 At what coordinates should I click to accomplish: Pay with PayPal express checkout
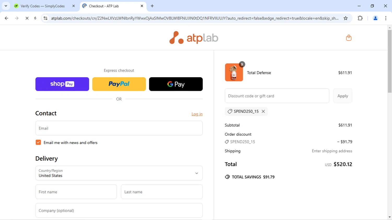(x=119, y=84)
